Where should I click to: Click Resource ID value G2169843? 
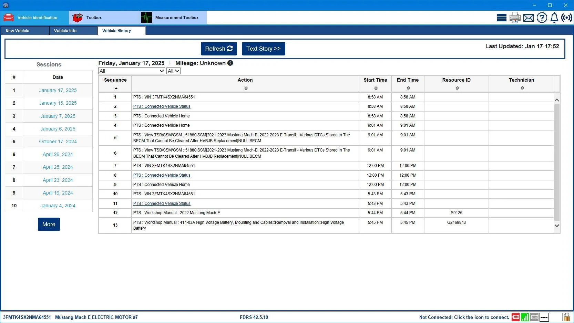[457, 222]
